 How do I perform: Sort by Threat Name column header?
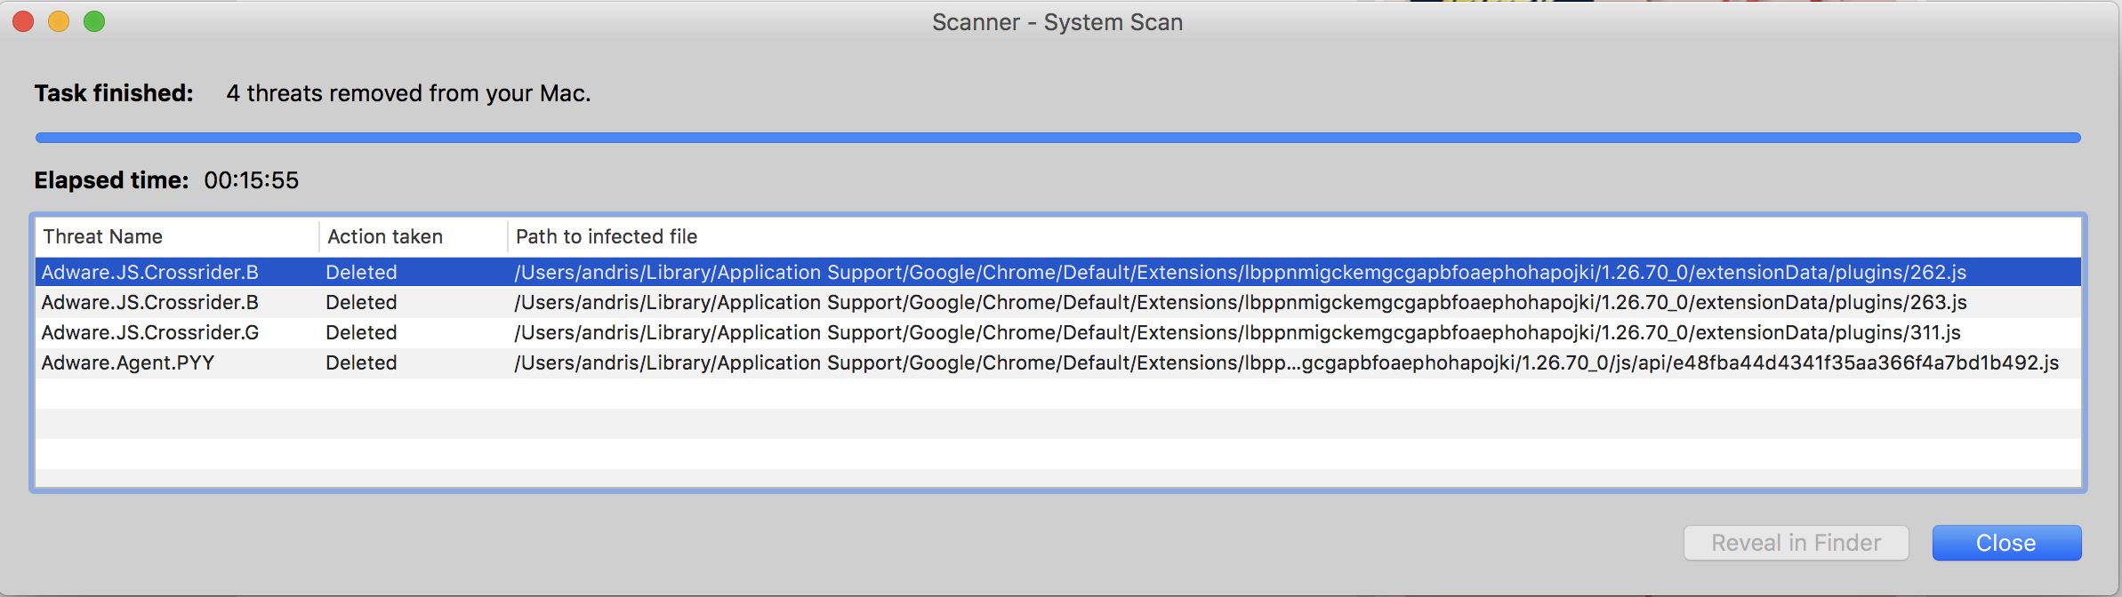pyautogui.click(x=177, y=236)
